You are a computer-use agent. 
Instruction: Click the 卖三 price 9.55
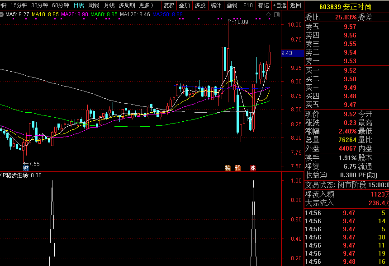click(350, 44)
